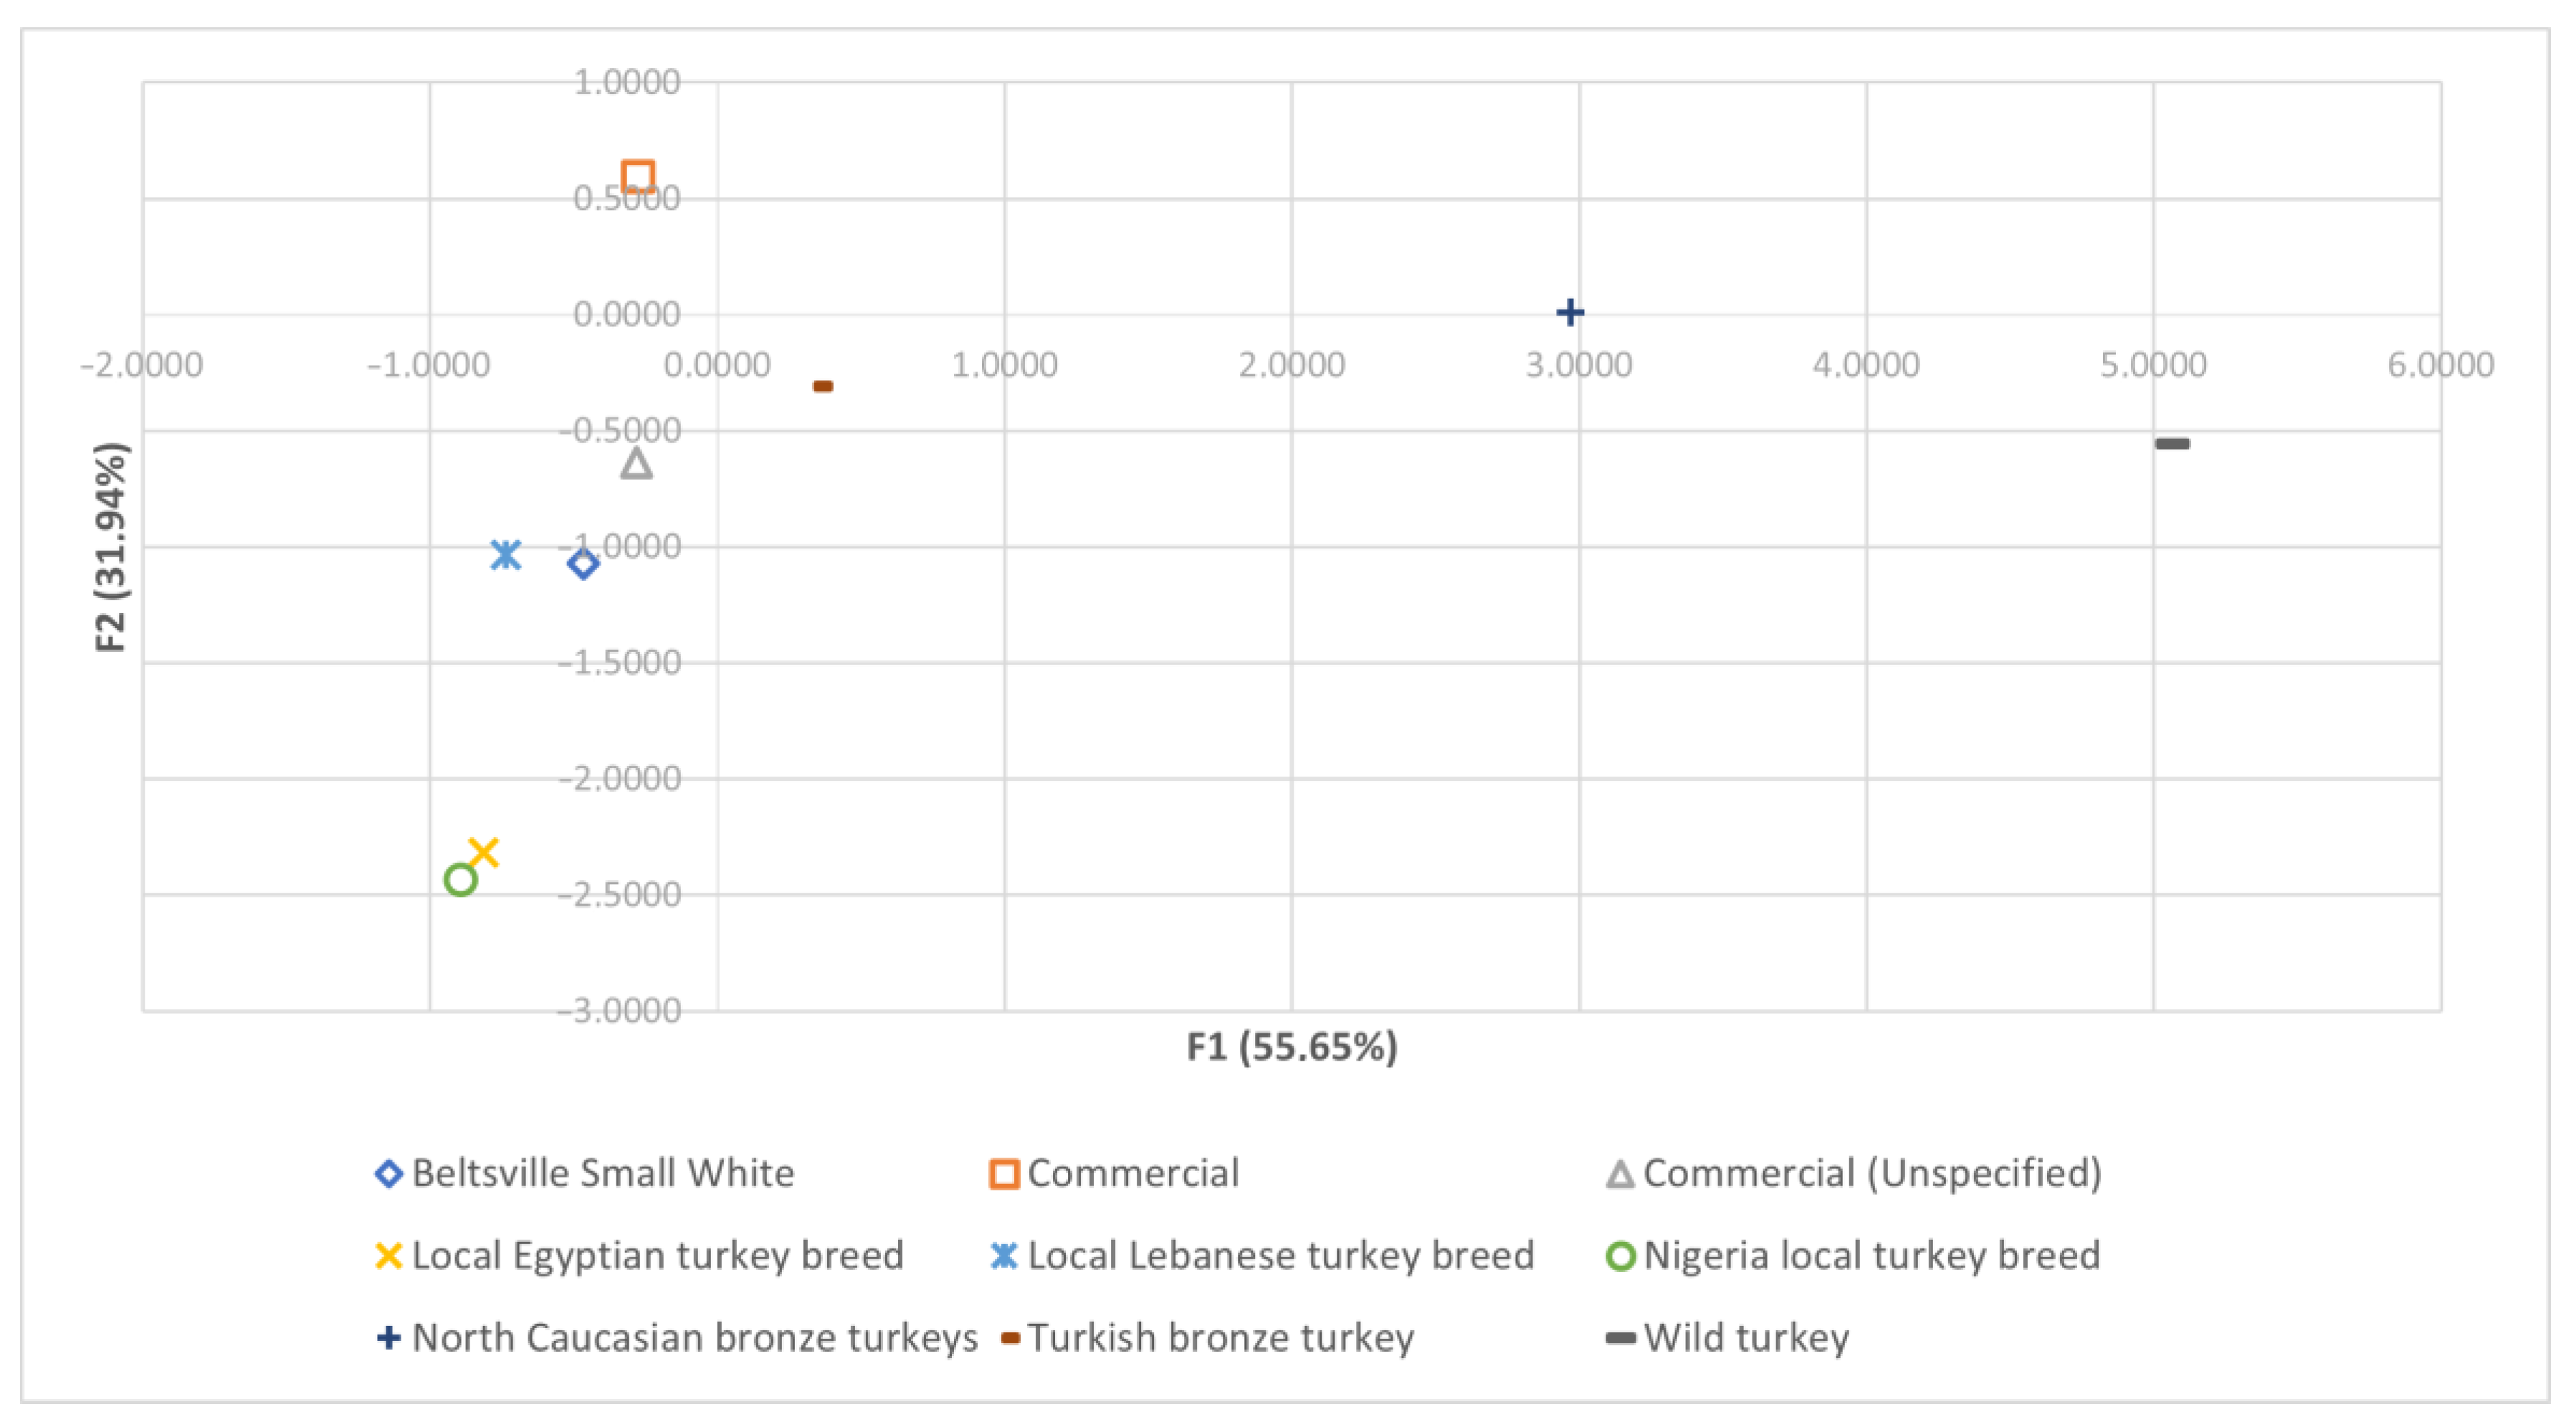Screen dimensions: 2576x1422
Task: Click the orange square Commercial data marker
Action: [638, 177]
